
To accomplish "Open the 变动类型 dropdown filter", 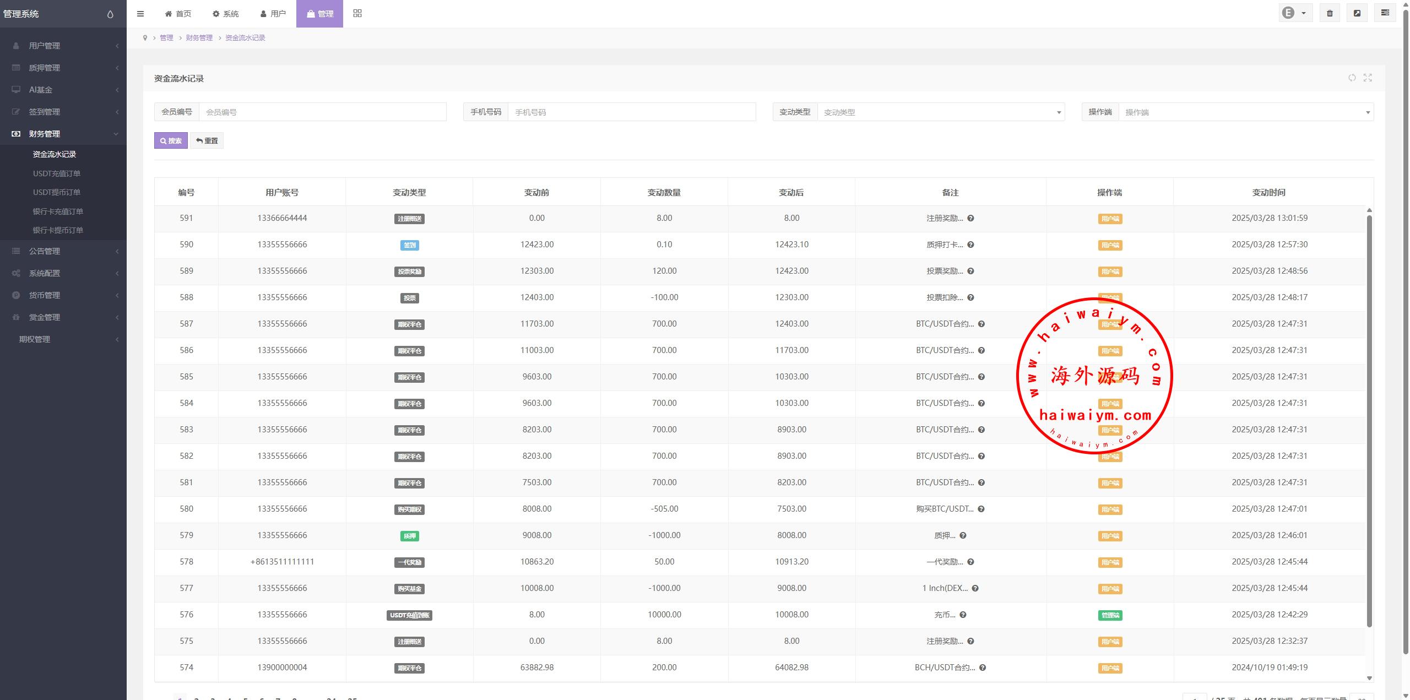I will [940, 112].
